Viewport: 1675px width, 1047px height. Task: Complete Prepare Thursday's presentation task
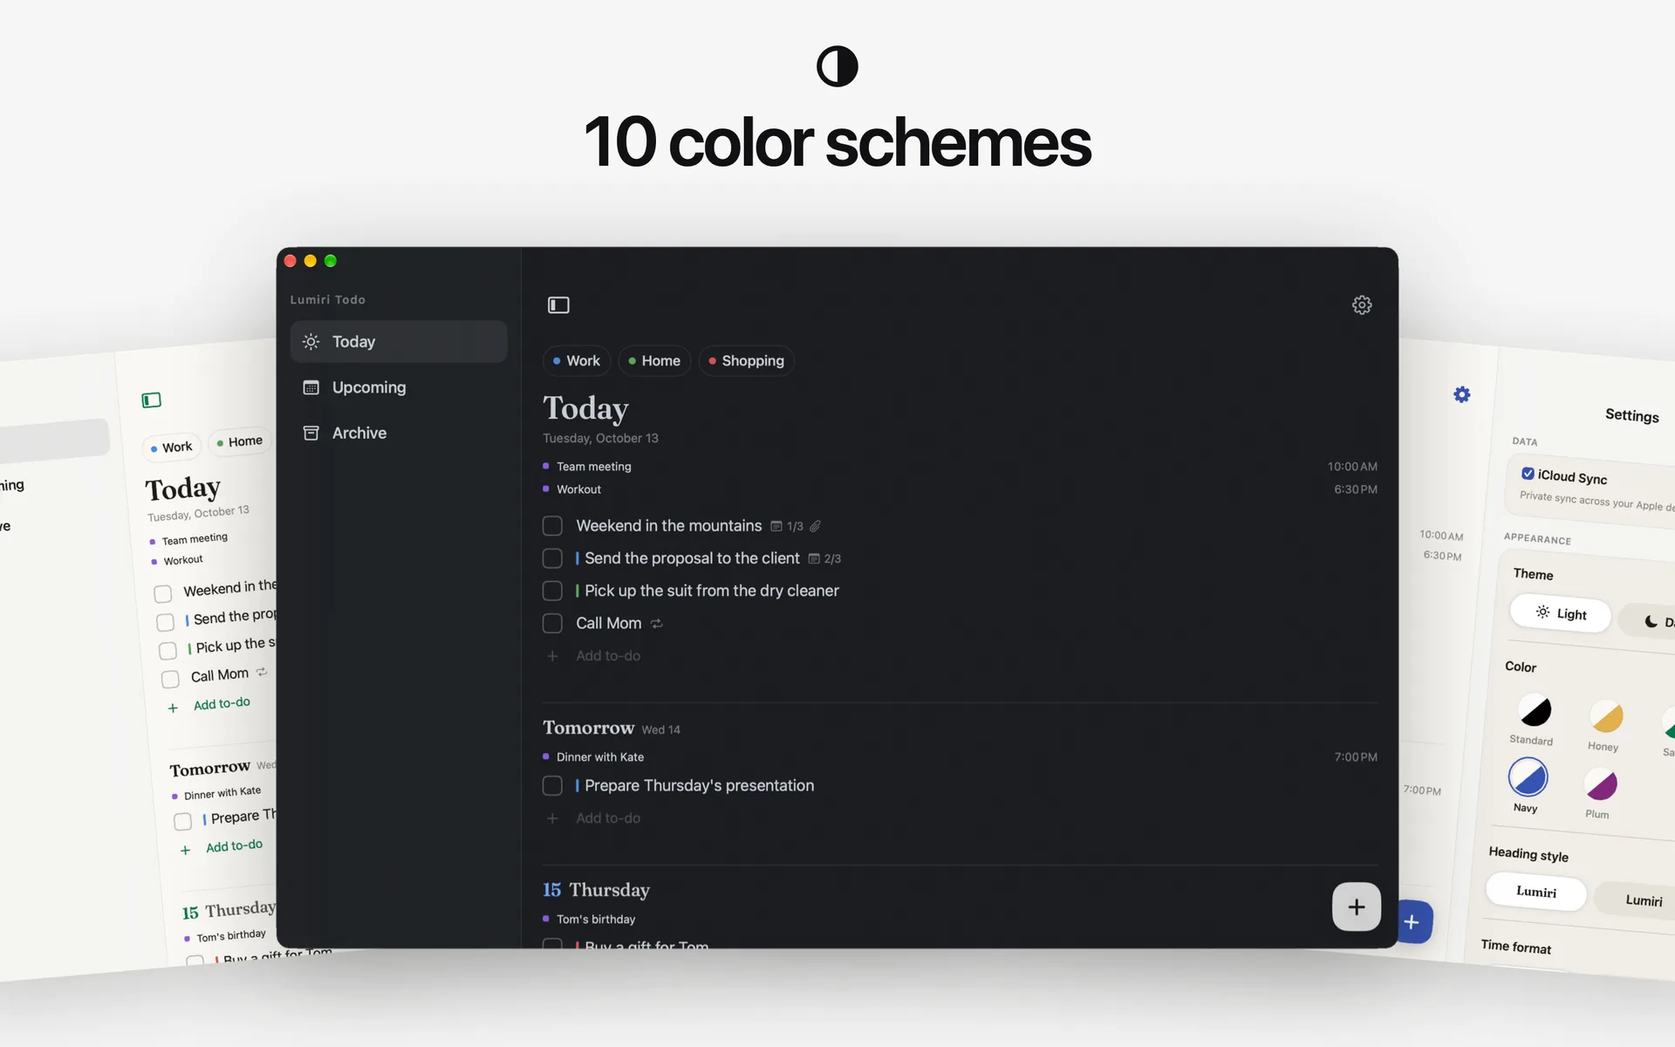tap(552, 786)
